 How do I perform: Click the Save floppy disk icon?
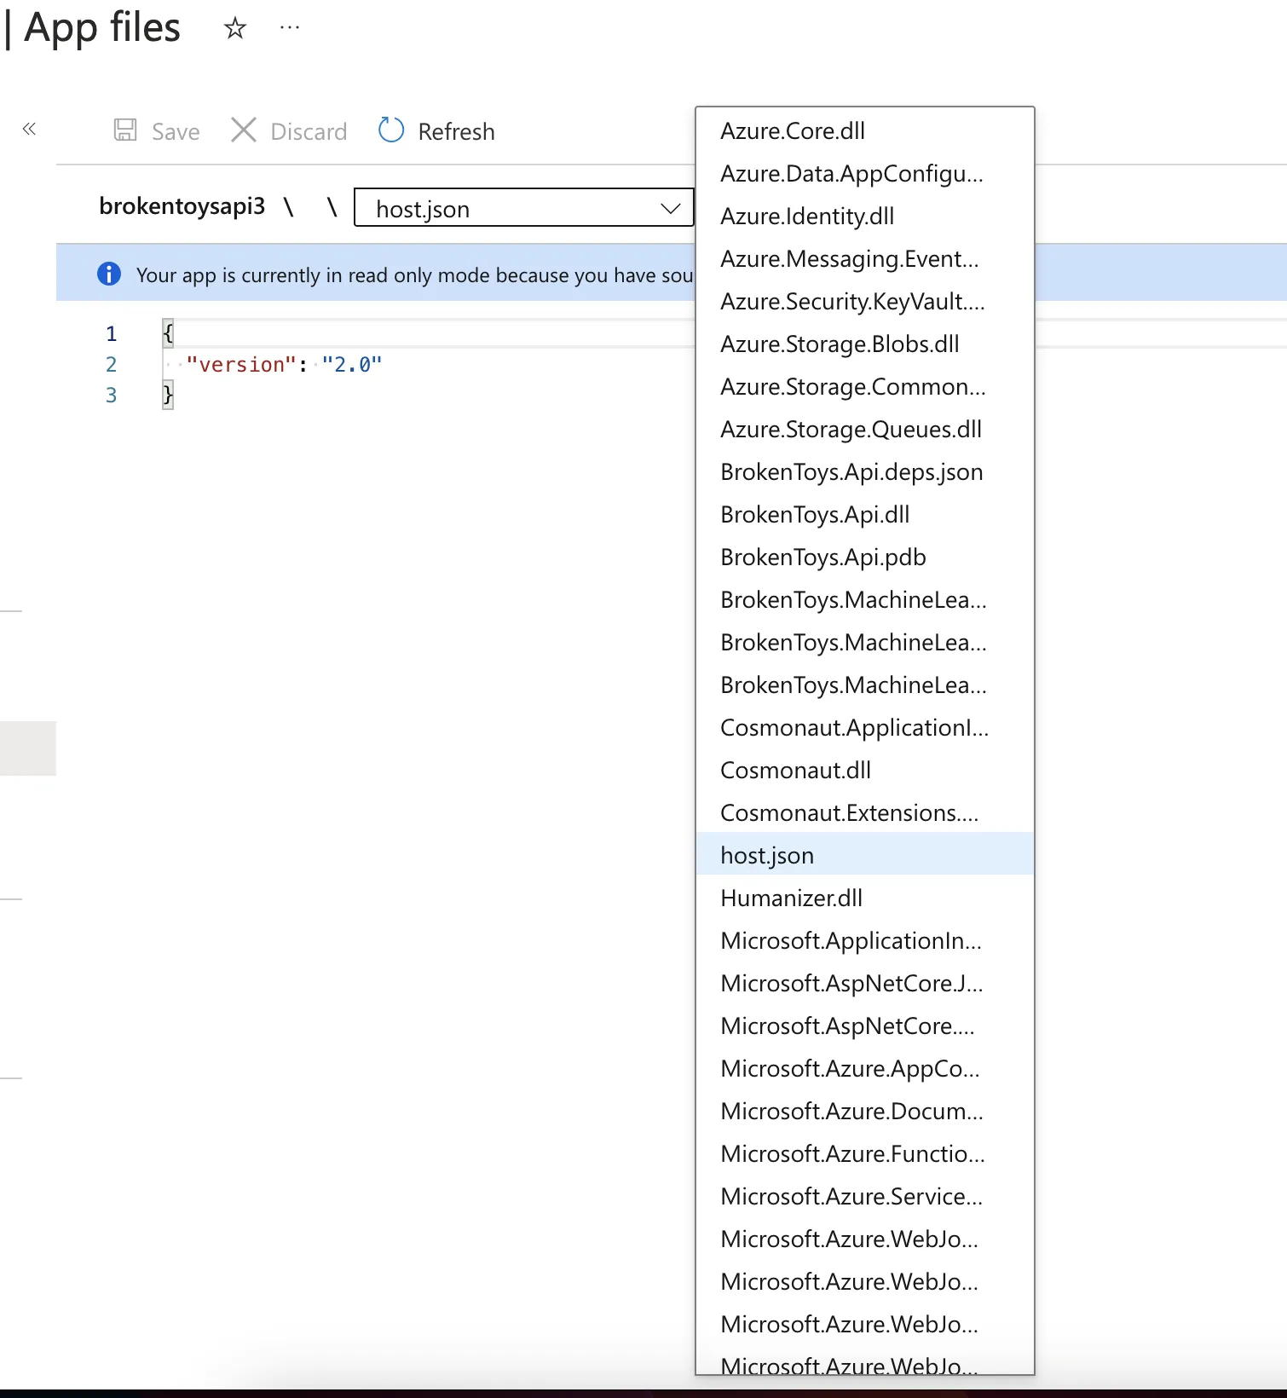(125, 130)
